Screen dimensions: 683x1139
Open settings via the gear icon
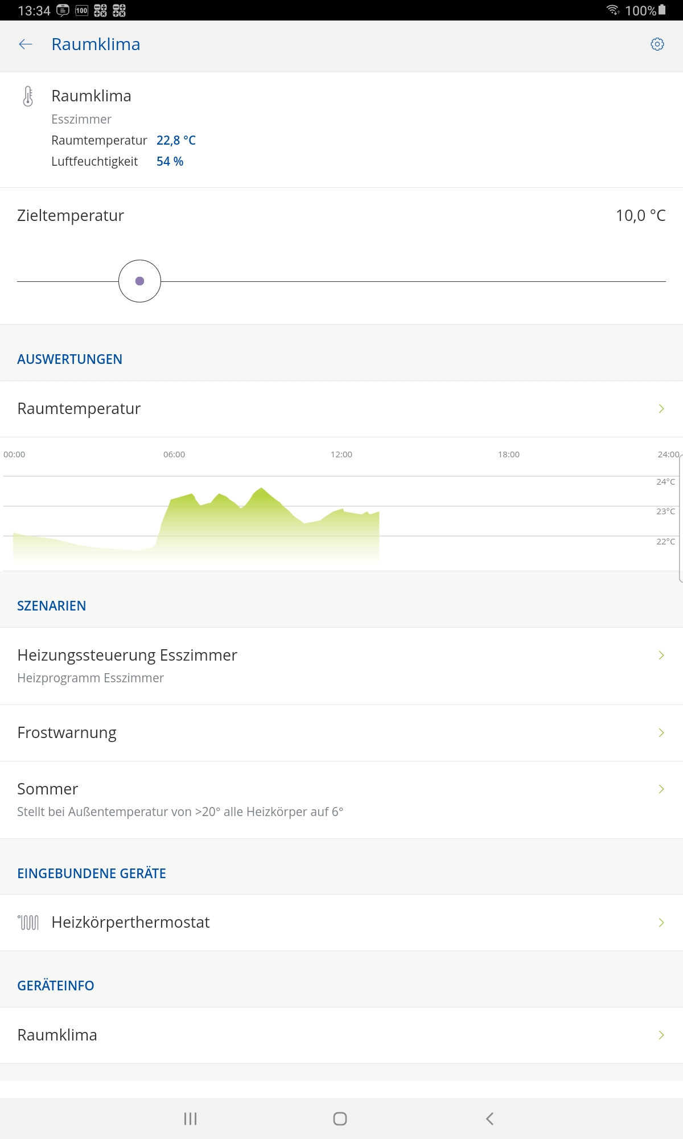click(x=657, y=44)
